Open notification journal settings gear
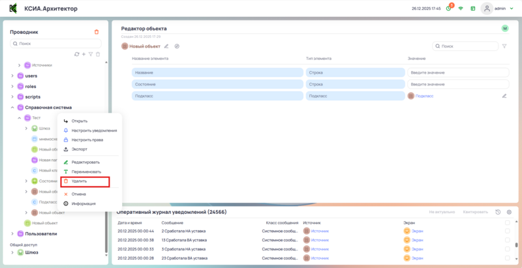This screenshot has width=522, height=268. (509, 212)
